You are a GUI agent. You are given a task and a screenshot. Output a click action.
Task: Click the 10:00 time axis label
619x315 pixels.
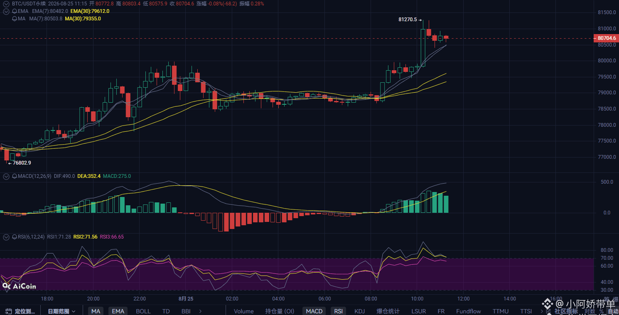click(417, 299)
